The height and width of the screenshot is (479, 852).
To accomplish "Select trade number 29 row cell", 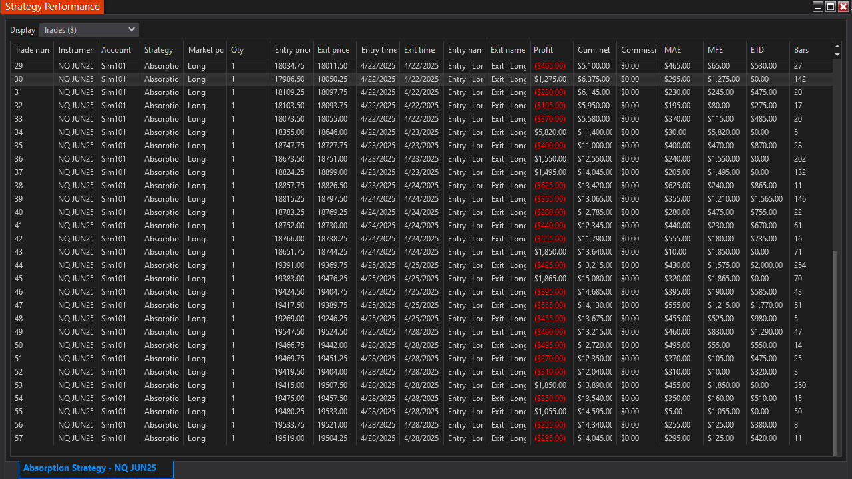I will (32, 66).
